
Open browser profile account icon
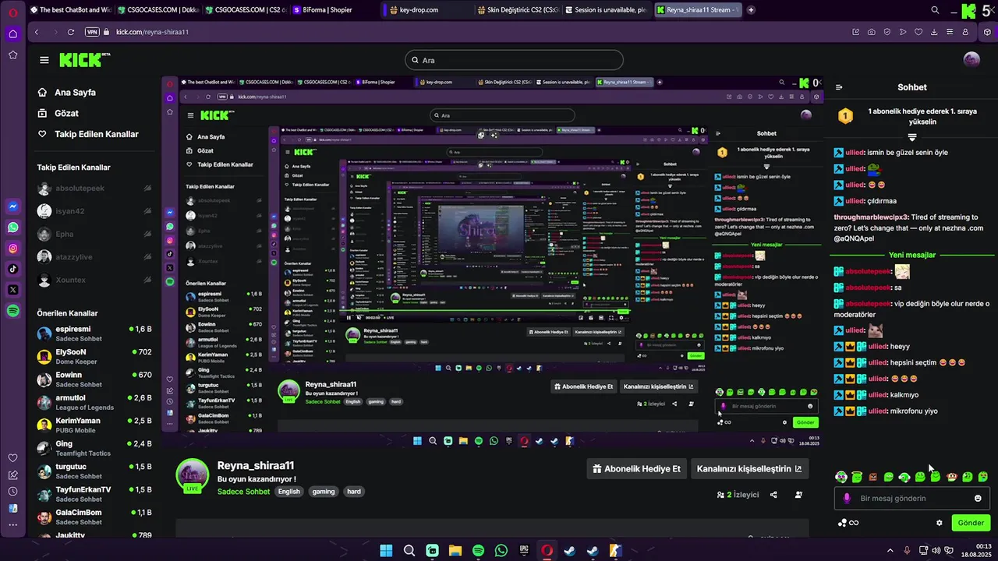pos(965,32)
